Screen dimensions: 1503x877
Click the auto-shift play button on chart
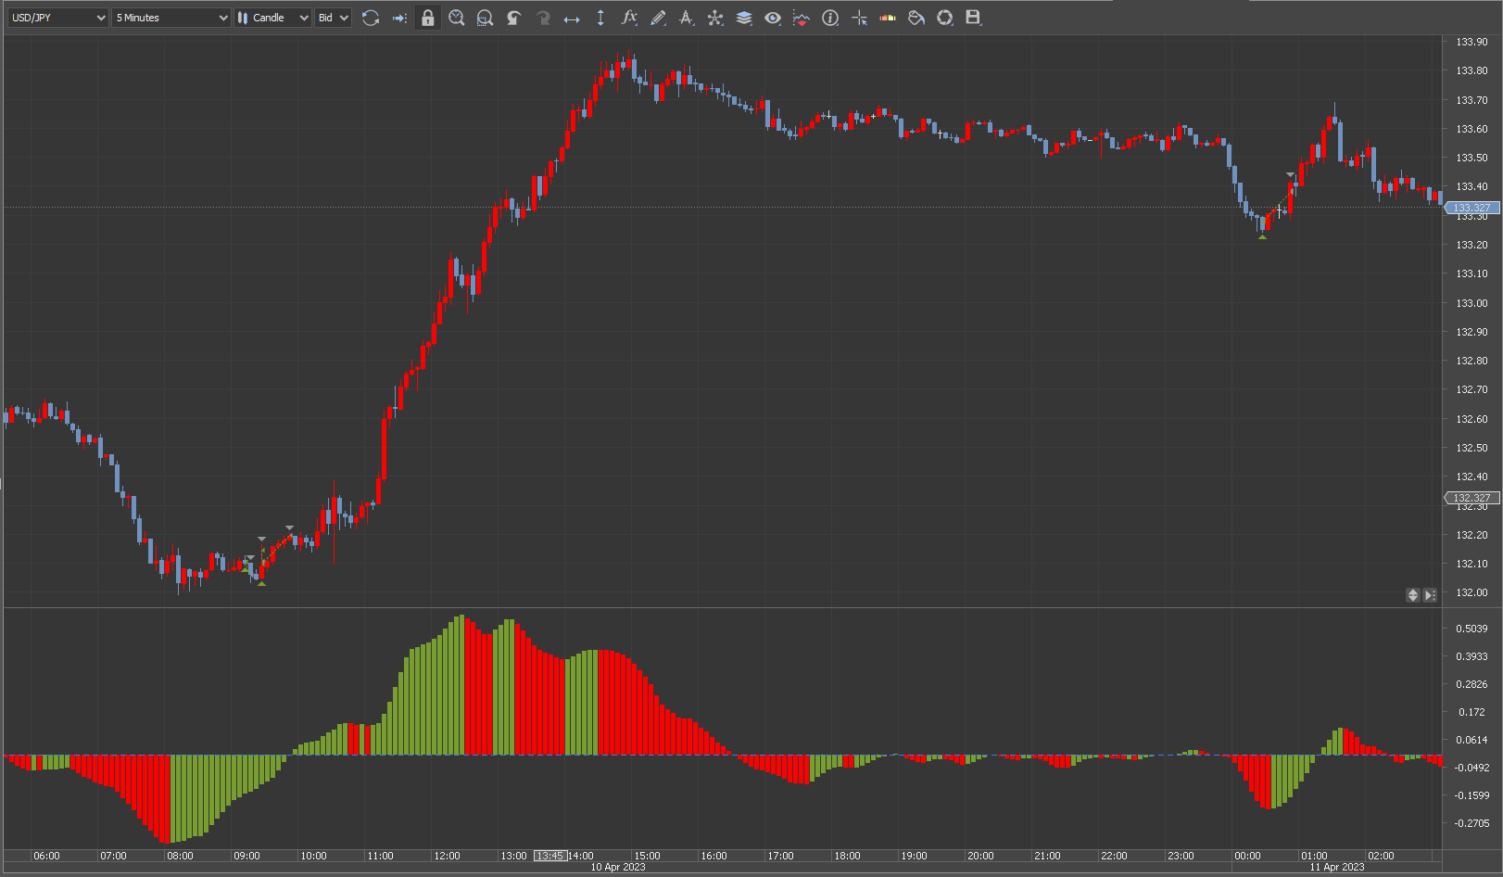pyautogui.click(x=1430, y=595)
